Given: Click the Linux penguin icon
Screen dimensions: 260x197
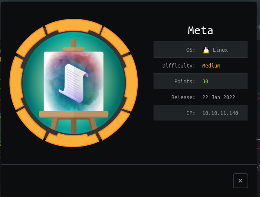Looking at the screenshot, I should coord(206,50).
